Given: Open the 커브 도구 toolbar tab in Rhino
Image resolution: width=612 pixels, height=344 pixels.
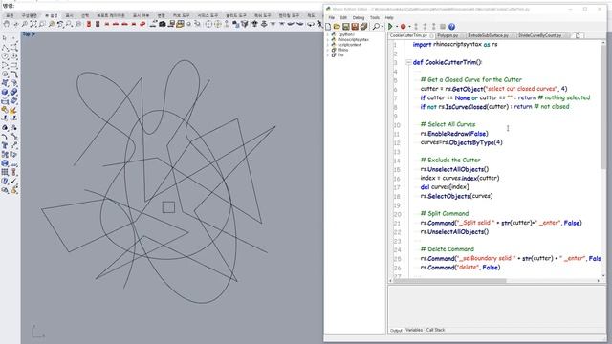Looking at the screenshot, I should click(181, 15).
